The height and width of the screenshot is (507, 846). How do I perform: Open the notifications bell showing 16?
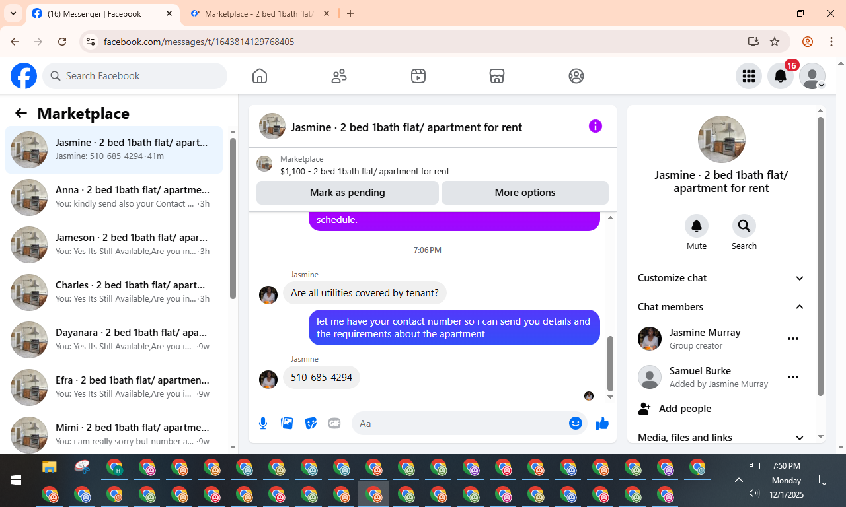[x=781, y=76]
